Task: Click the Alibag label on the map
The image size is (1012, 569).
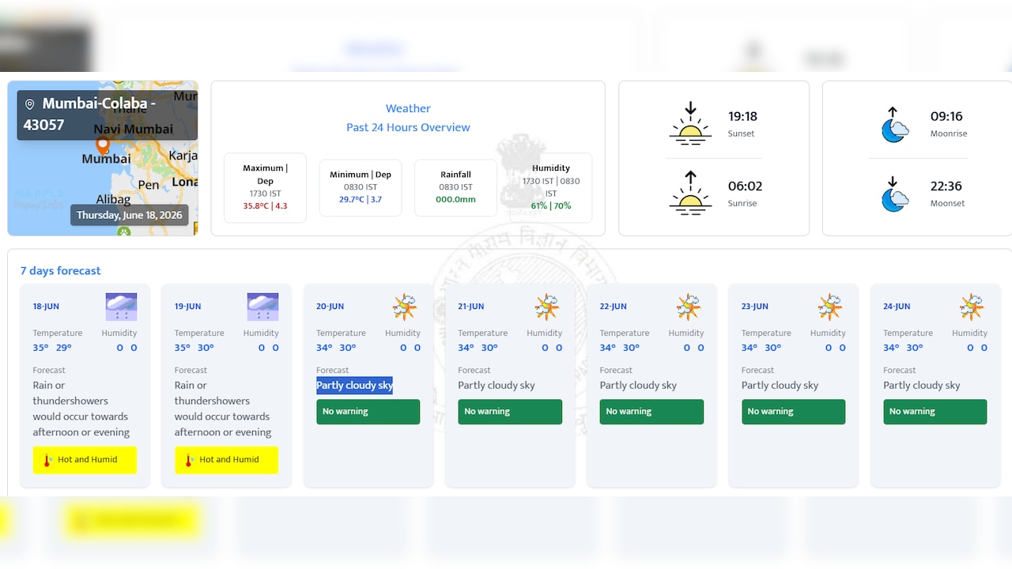Action: [113, 199]
